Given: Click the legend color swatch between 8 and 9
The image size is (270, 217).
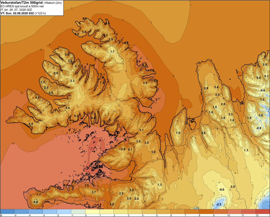Looking at the screenshot, I should click(x=206, y=212).
